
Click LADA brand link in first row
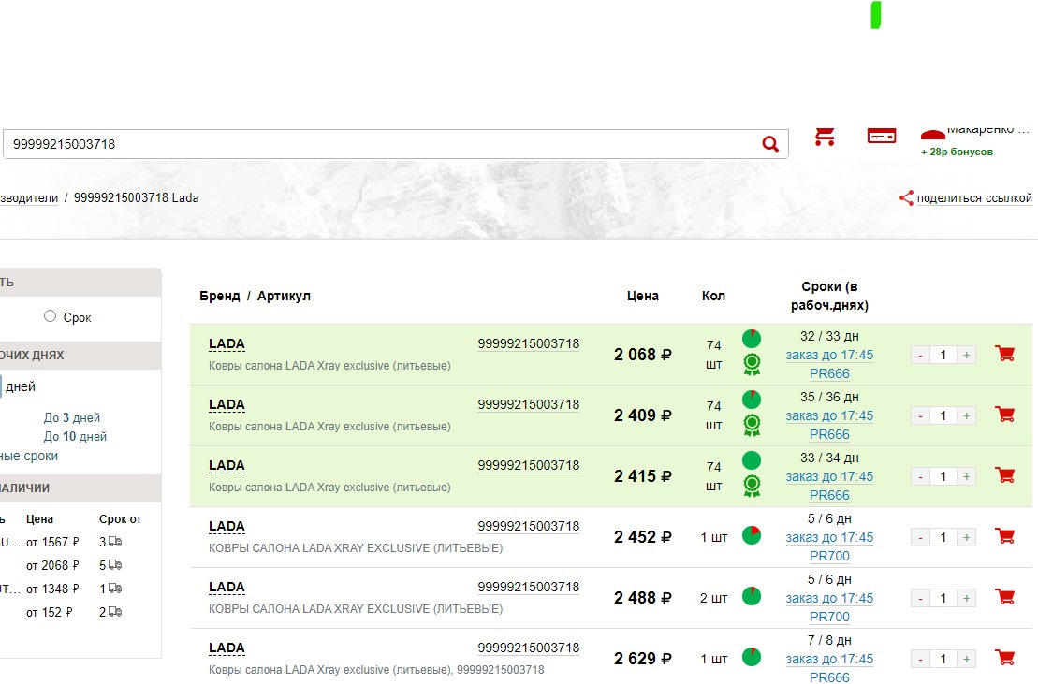(x=227, y=344)
